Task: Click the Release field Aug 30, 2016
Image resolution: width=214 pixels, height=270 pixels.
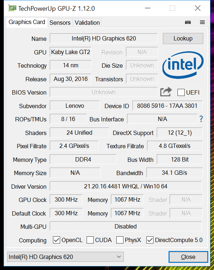Action: (x=70, y=79)
